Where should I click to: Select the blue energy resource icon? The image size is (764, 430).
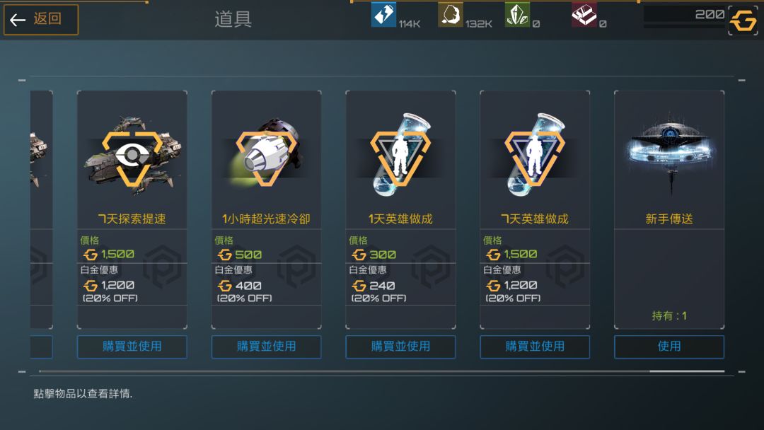point(383,15)
